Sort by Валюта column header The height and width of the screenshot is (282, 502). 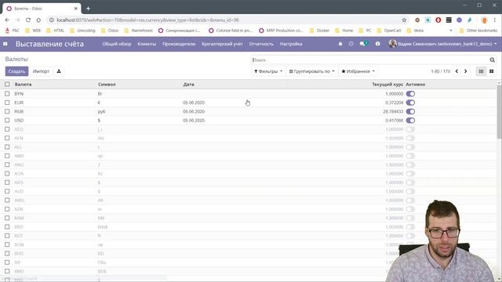[x=23, y=85]
